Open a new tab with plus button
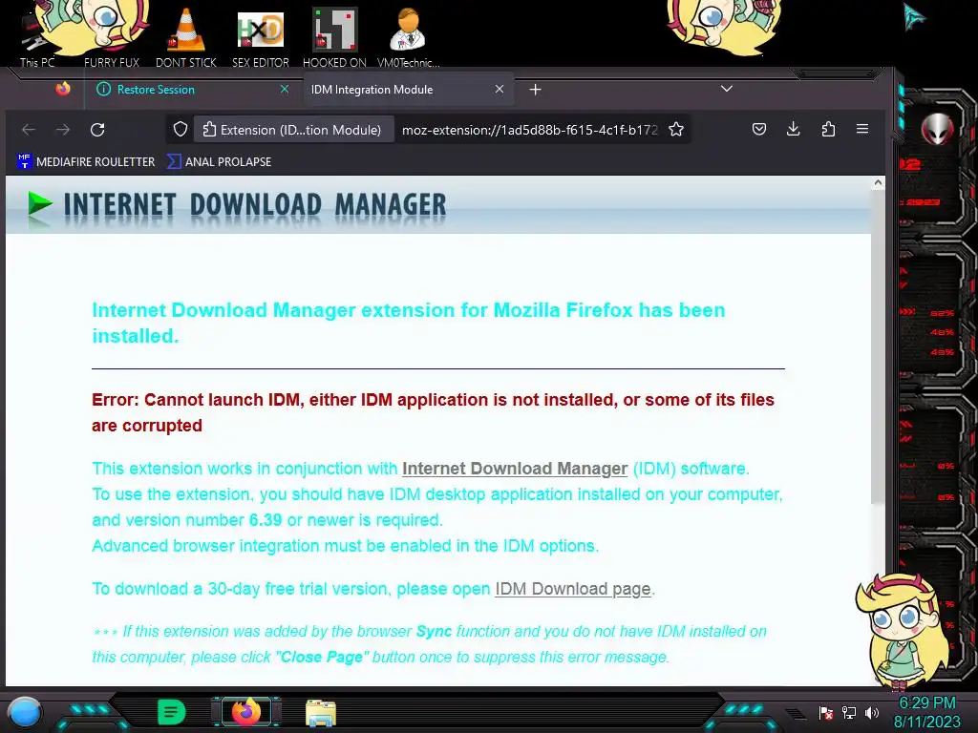The width and height of the screenshot is (978, 733). [x=535, y=90]
